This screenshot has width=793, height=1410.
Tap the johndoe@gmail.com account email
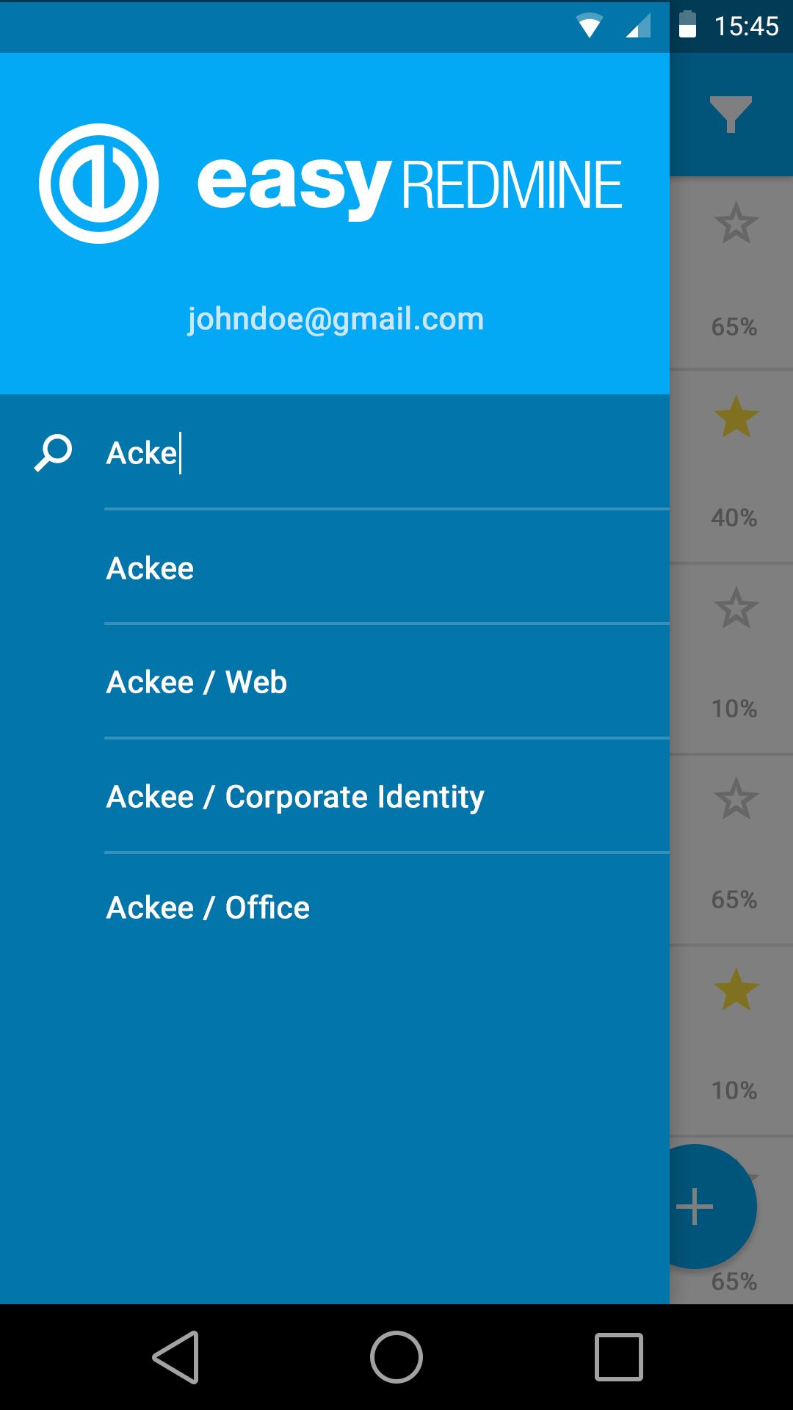336,319
